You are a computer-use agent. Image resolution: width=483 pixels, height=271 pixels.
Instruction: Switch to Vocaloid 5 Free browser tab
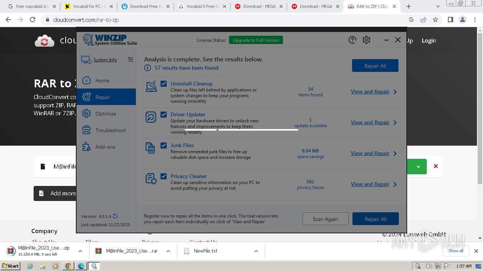[x=202, y=6]
